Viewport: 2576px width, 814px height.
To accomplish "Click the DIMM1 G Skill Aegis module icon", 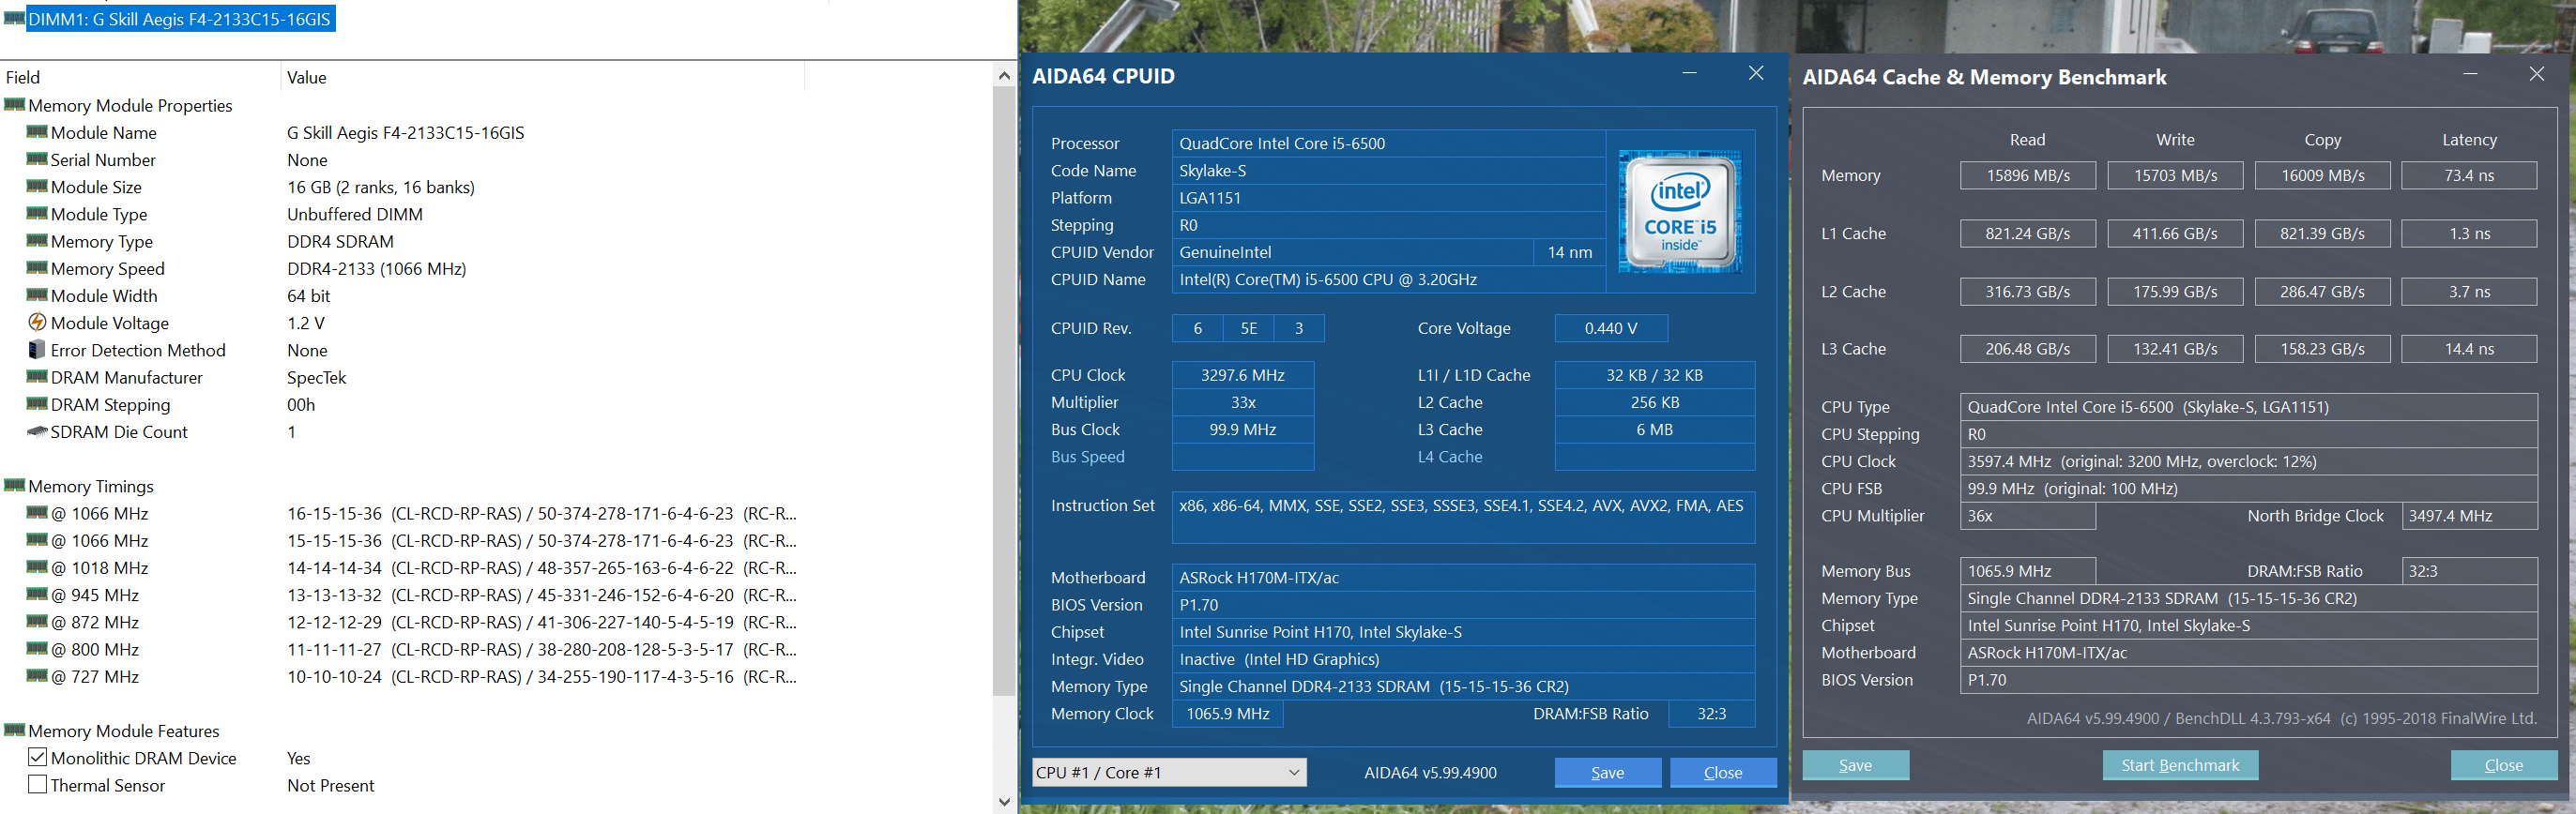I will pyautogui.click(x=14, y=19).
